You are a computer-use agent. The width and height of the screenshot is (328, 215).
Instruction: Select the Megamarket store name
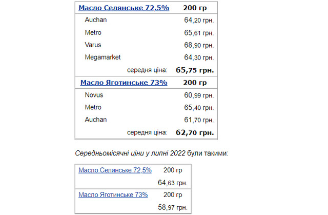[x=102, y=57]
